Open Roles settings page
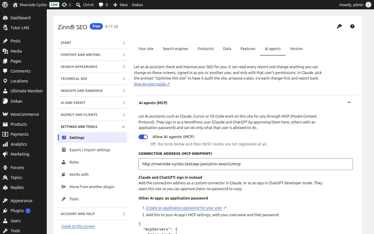The image size is (374, 234). point(92,162)
